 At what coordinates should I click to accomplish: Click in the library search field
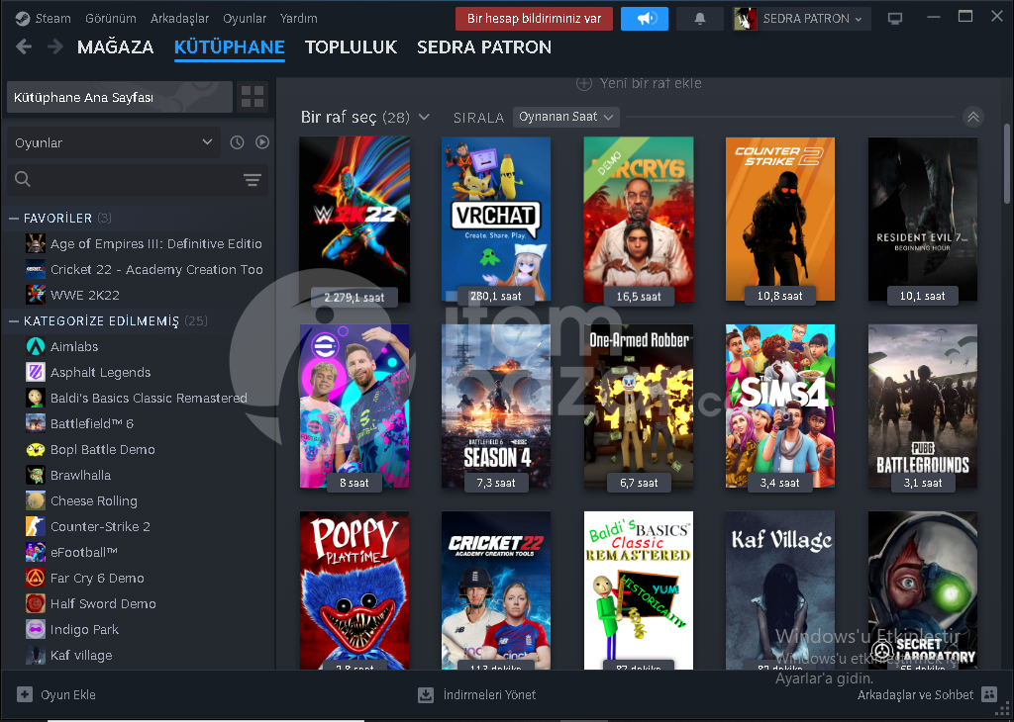pyautogui.click(x=137, y=180)
